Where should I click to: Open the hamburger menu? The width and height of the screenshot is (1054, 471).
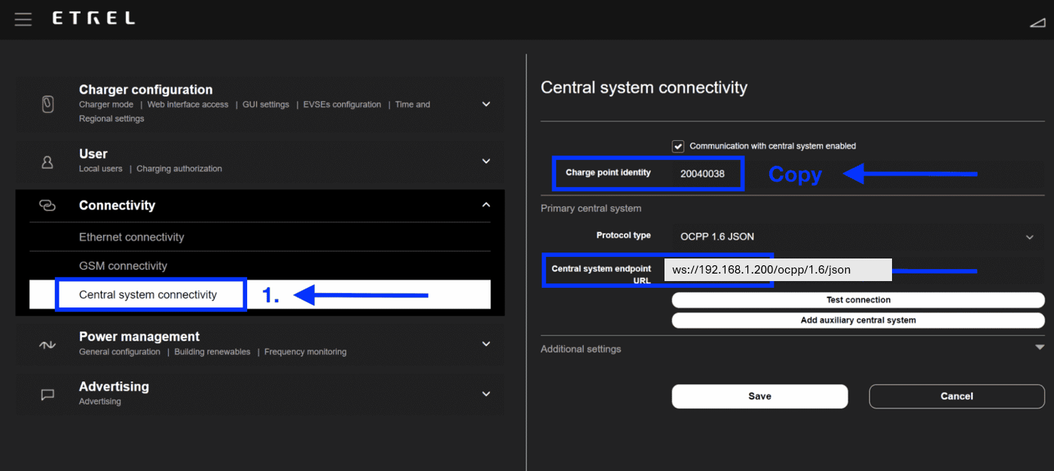point(23,20)
